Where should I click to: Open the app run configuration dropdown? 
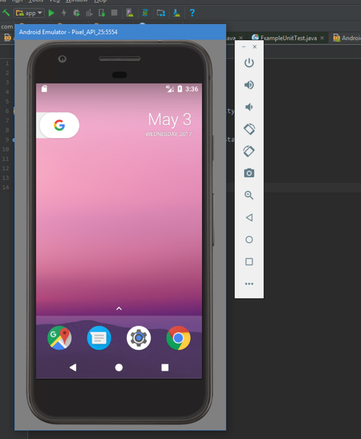tap(29, 13)
